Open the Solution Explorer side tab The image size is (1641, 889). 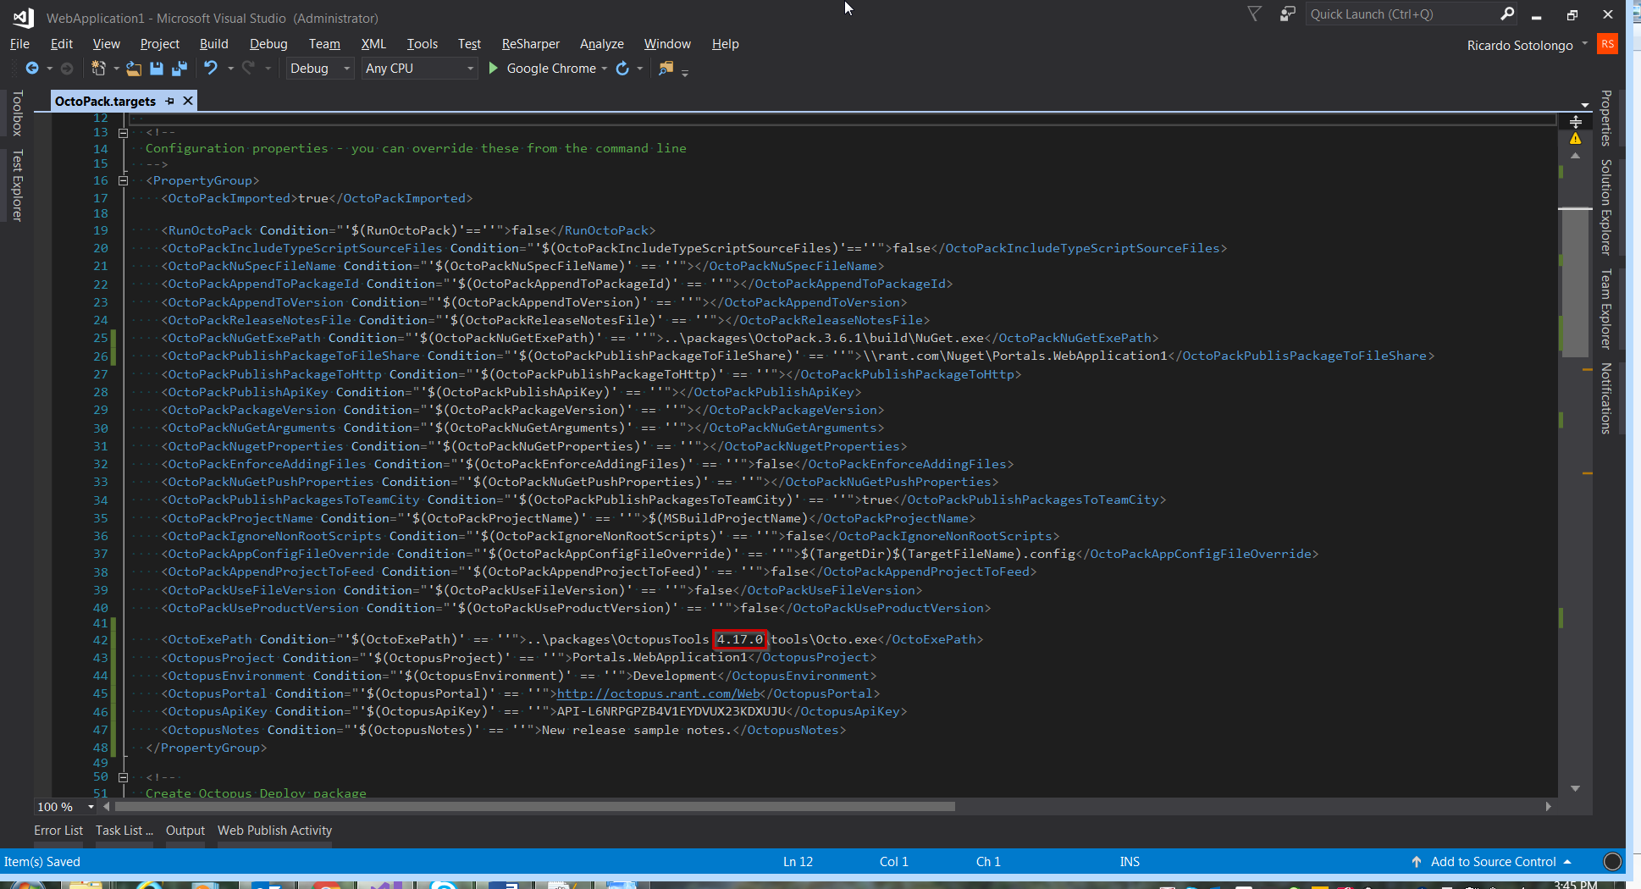1605,207
